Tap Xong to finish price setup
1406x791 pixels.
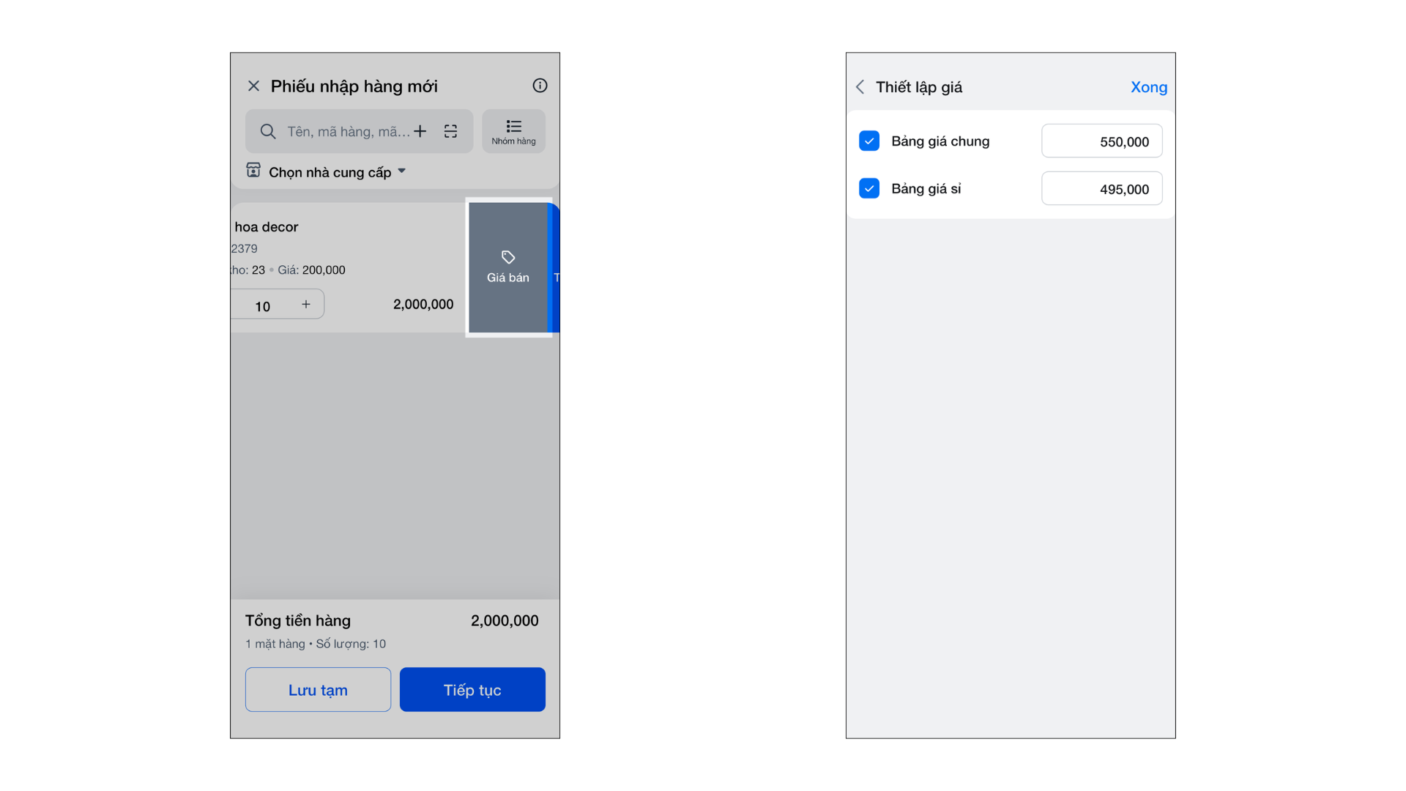click(x=1148, y=87)
